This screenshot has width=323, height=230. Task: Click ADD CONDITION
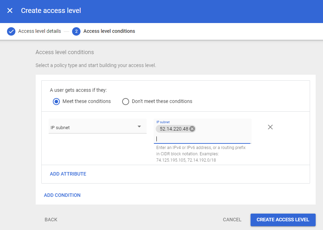(62, 195)
